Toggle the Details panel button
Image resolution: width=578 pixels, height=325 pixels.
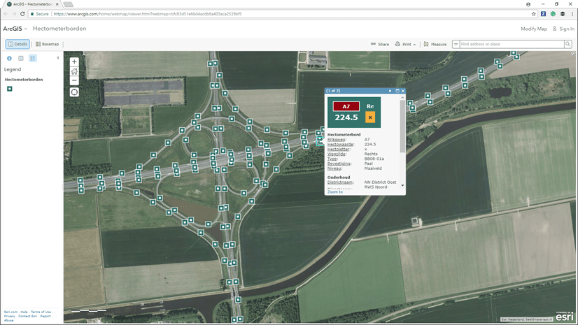coord(17,44)
